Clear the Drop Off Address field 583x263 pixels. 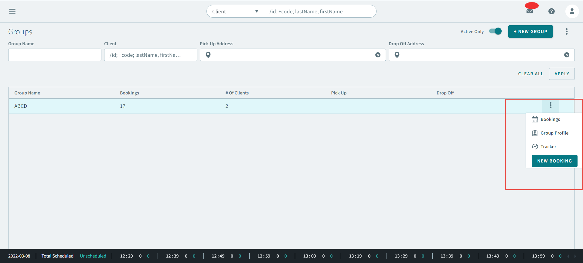(567, 55)
